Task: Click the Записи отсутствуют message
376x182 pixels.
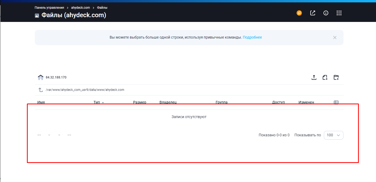Action: [x=189, y=117]
